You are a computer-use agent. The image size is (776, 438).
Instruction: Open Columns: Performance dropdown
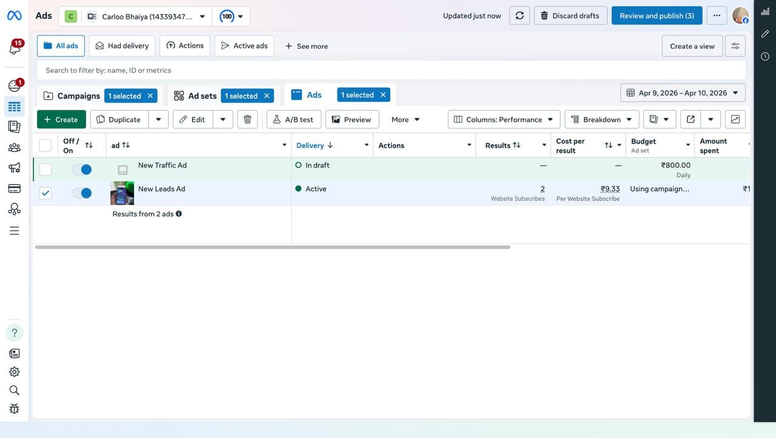[504, 119]
